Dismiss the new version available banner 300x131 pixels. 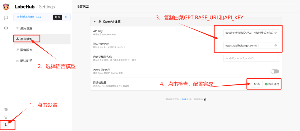(x=66, y=17)
